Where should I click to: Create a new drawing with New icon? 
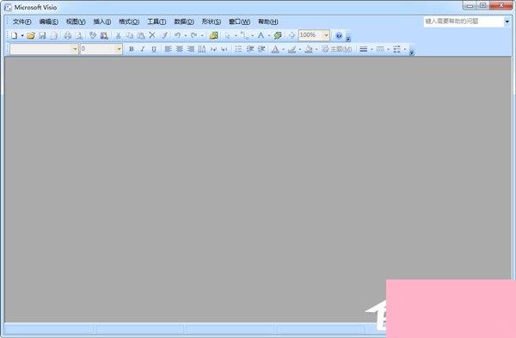coord(14,35)
